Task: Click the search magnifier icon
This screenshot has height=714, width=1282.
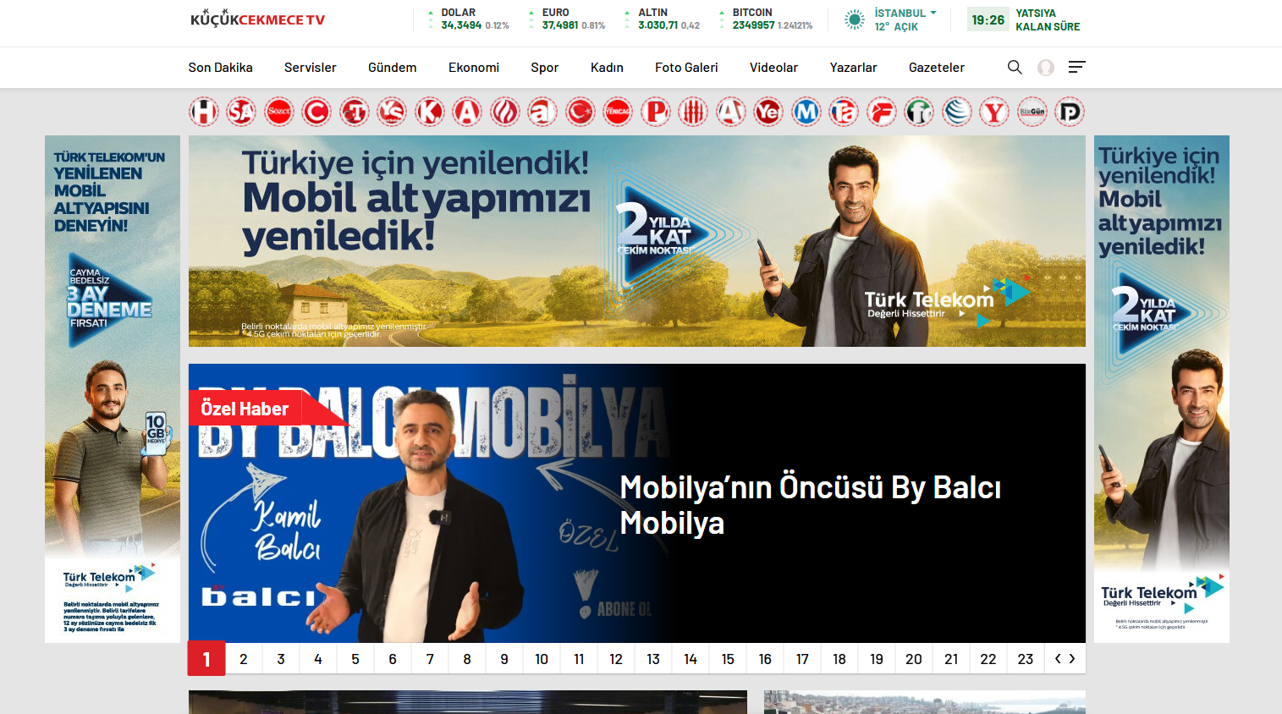Action: point(1015,67)
